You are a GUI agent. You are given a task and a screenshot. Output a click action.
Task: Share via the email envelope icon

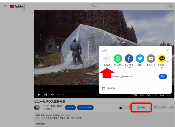pyautogui.click(x=151, y=59)
